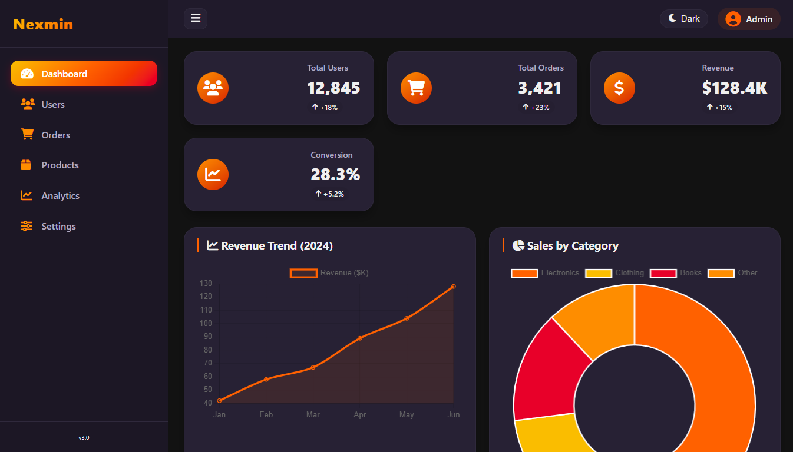Click the Feb data point on revenue line

[x=266, y=379]
